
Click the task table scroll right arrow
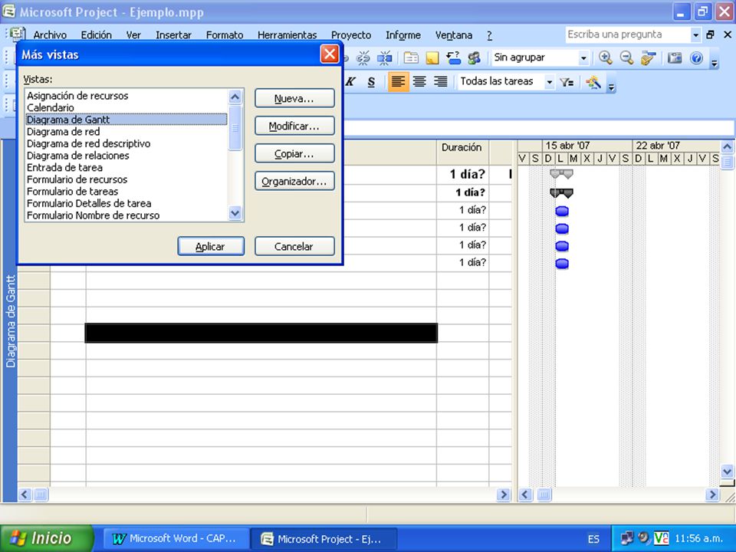pos(504,495)
